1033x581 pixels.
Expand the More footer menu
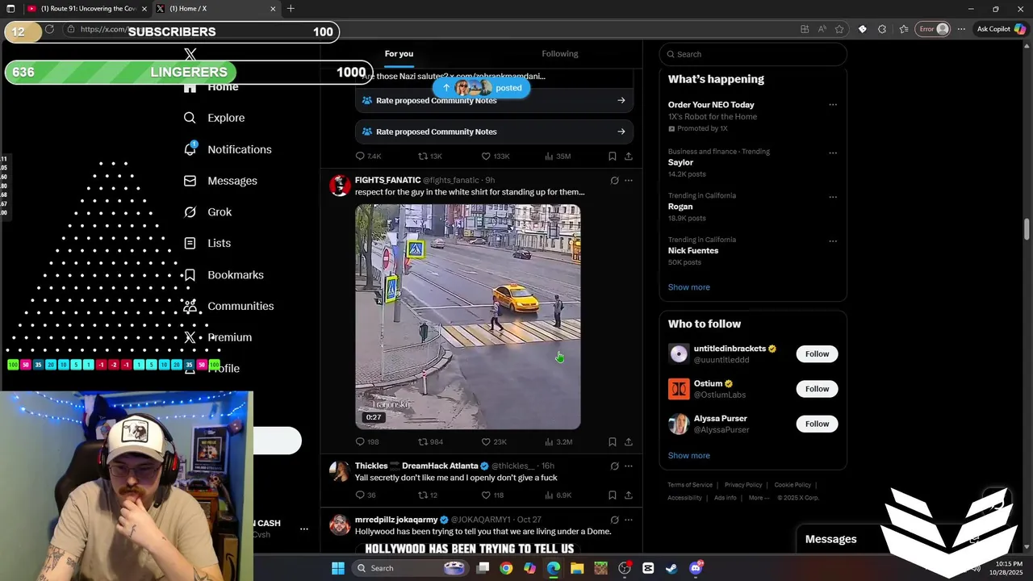coord(759,498)
